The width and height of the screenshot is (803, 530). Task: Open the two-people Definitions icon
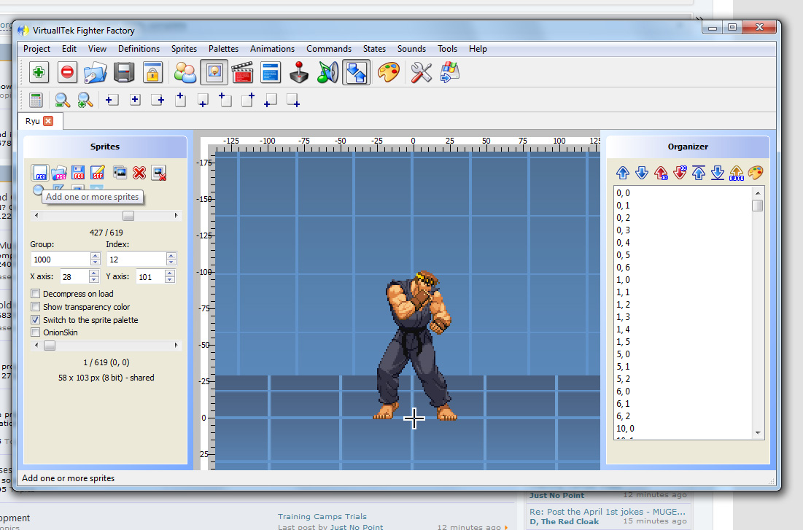(185, 72)
